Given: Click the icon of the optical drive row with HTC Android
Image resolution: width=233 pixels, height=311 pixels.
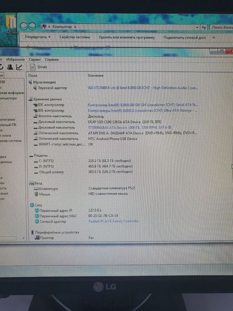Looking at the screenshot, I should 36,139.
